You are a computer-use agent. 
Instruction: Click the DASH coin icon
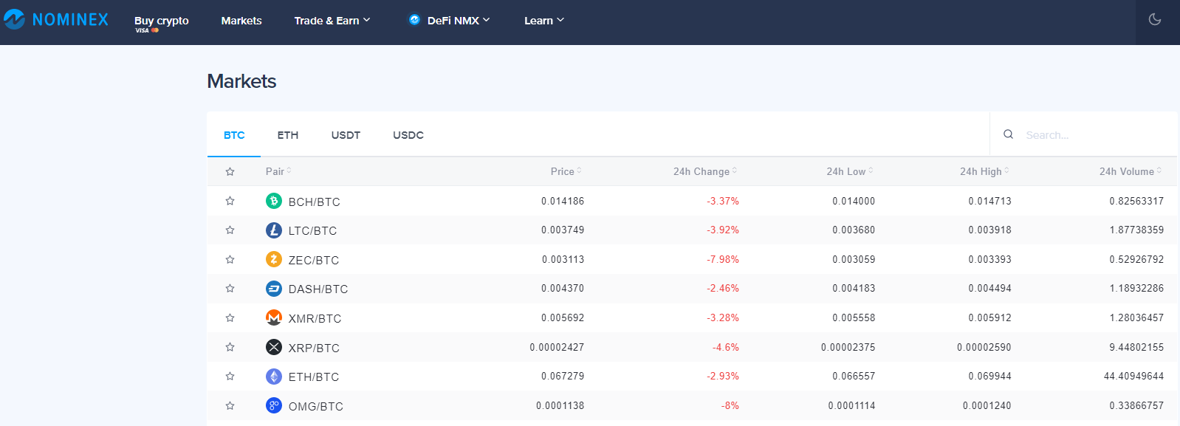[x=274, y=289]
